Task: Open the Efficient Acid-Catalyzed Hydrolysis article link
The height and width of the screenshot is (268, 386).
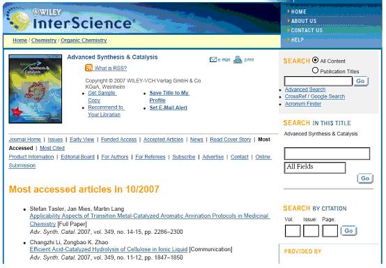Action: tap(109, 249)
